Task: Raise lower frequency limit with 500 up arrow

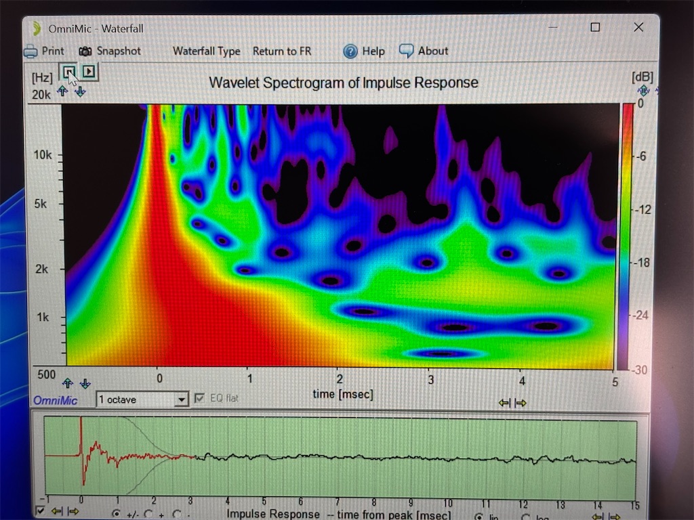Action: click(68, 383)
